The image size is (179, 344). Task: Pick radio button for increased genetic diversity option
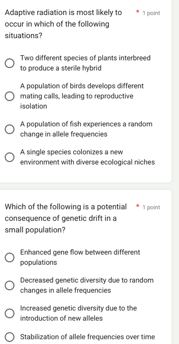[x=10, y=313]
